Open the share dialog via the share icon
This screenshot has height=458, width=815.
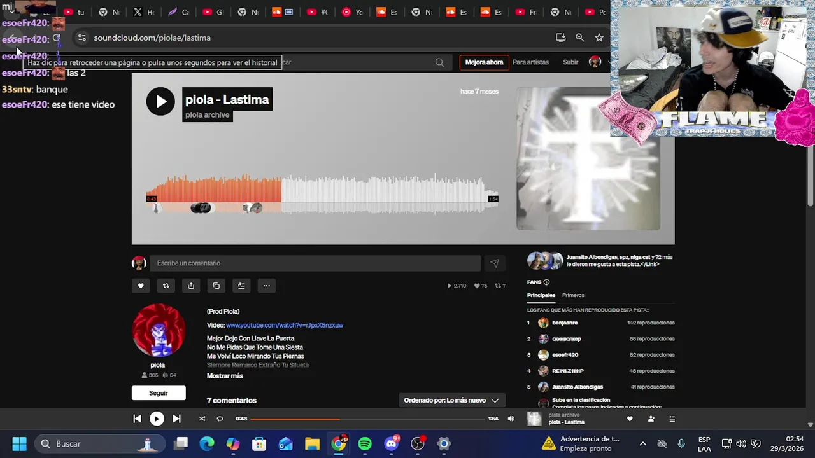click(x=191, y=286)
